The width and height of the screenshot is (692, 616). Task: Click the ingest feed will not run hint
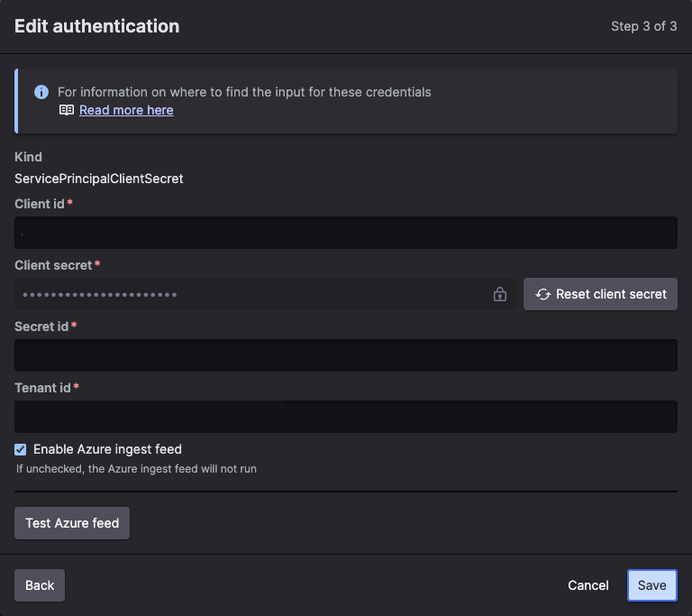tap(136, 469)
